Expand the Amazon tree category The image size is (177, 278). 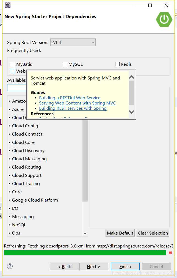(9, 101)
